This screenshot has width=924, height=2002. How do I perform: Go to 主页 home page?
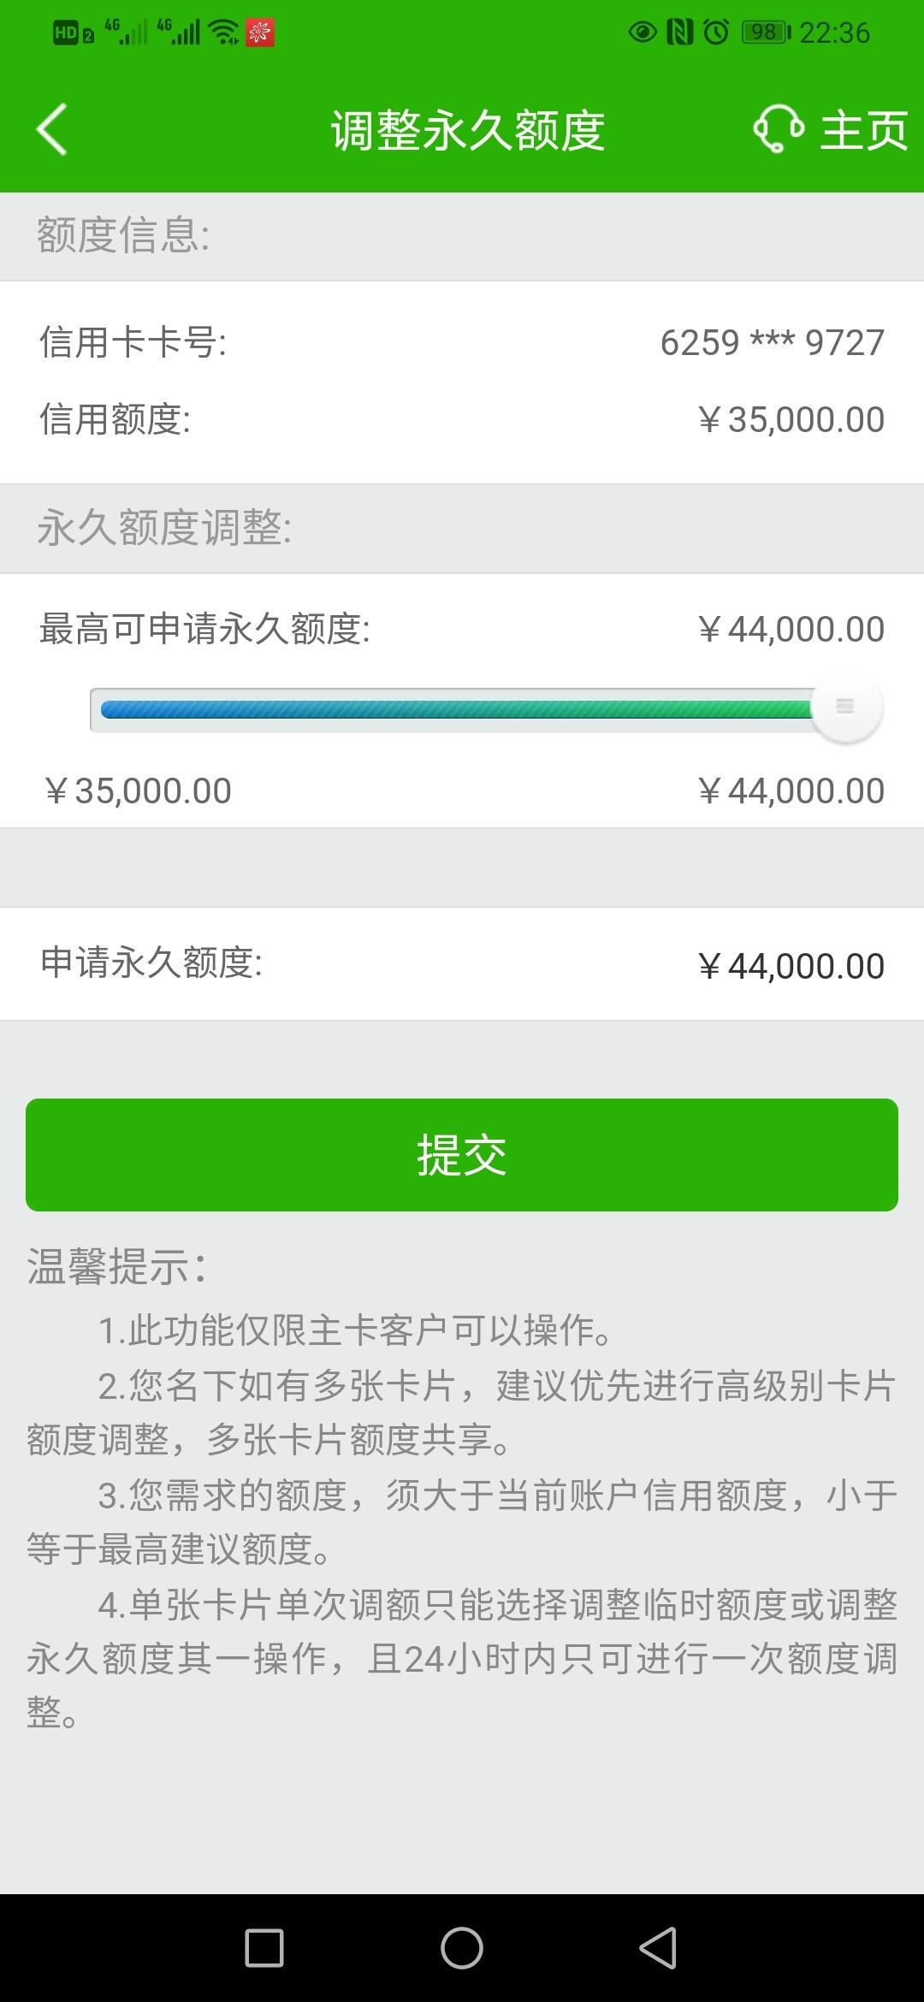click(x=864, y=131)
